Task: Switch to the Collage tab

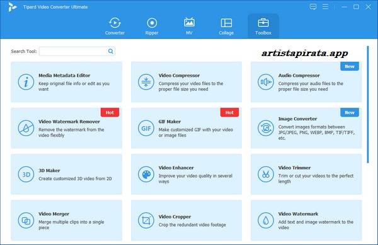Action: click(226, 26)
